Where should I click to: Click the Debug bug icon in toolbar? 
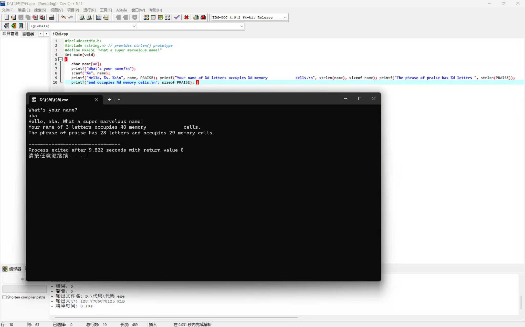click(203, 17)
